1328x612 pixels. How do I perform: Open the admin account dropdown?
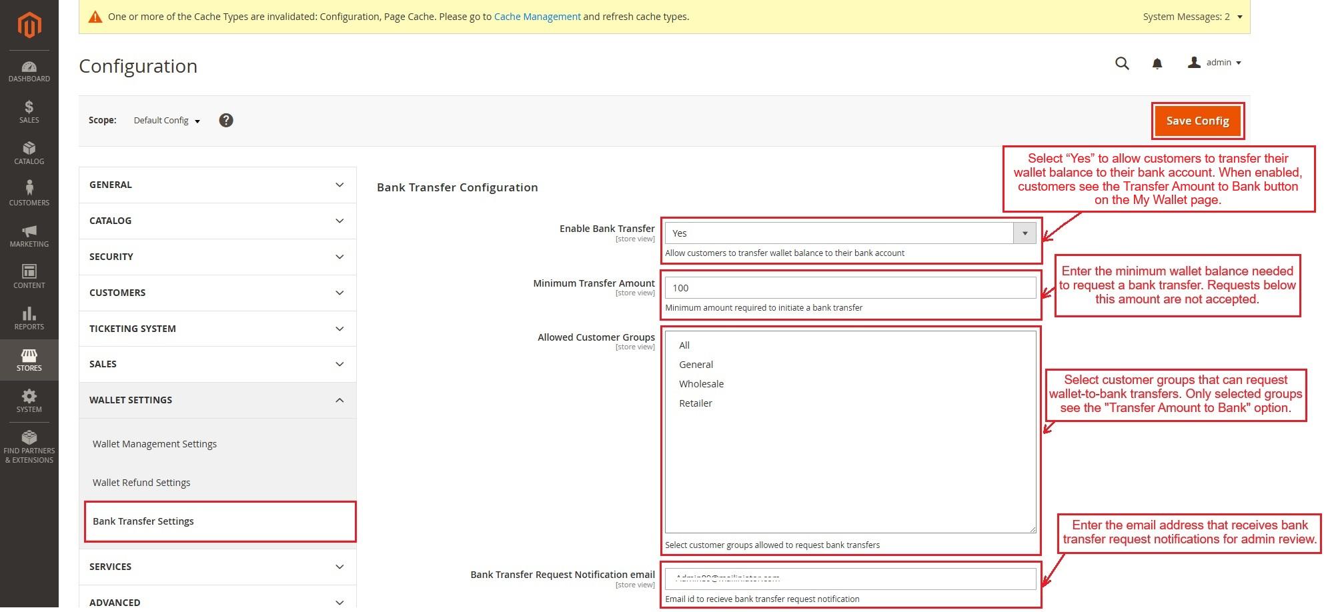coord(1215,63)
